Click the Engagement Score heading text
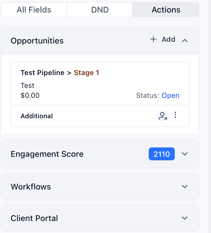Screen dimensions: 211x233 pyautogui.click(x=47, y=154)
